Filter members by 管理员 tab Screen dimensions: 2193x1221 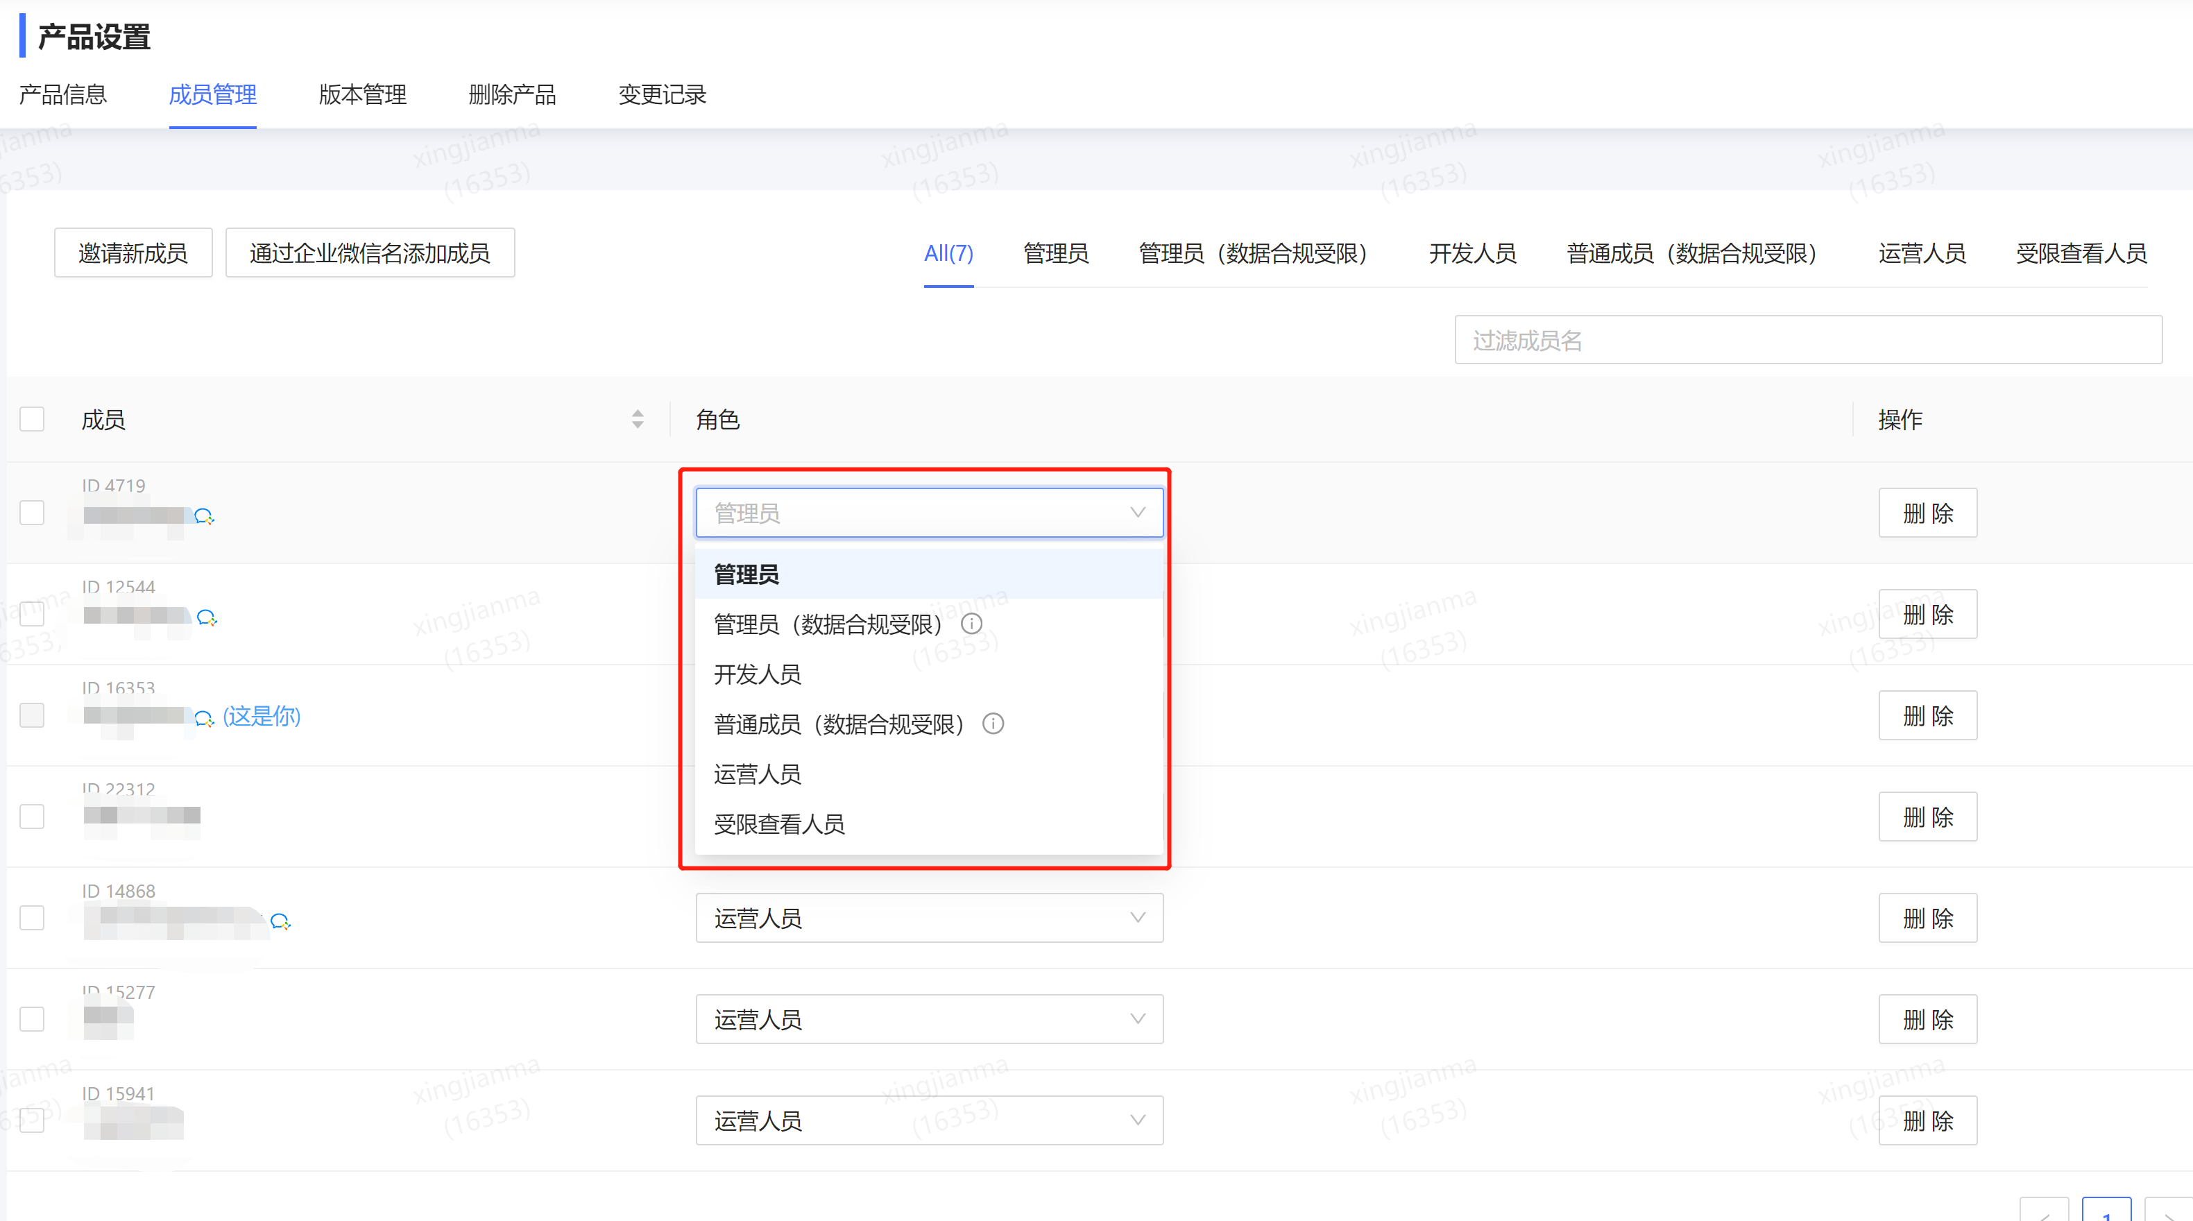(x=1056, y=254)
